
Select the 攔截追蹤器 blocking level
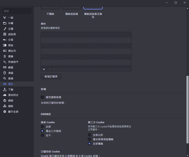(x=72, y=14)
